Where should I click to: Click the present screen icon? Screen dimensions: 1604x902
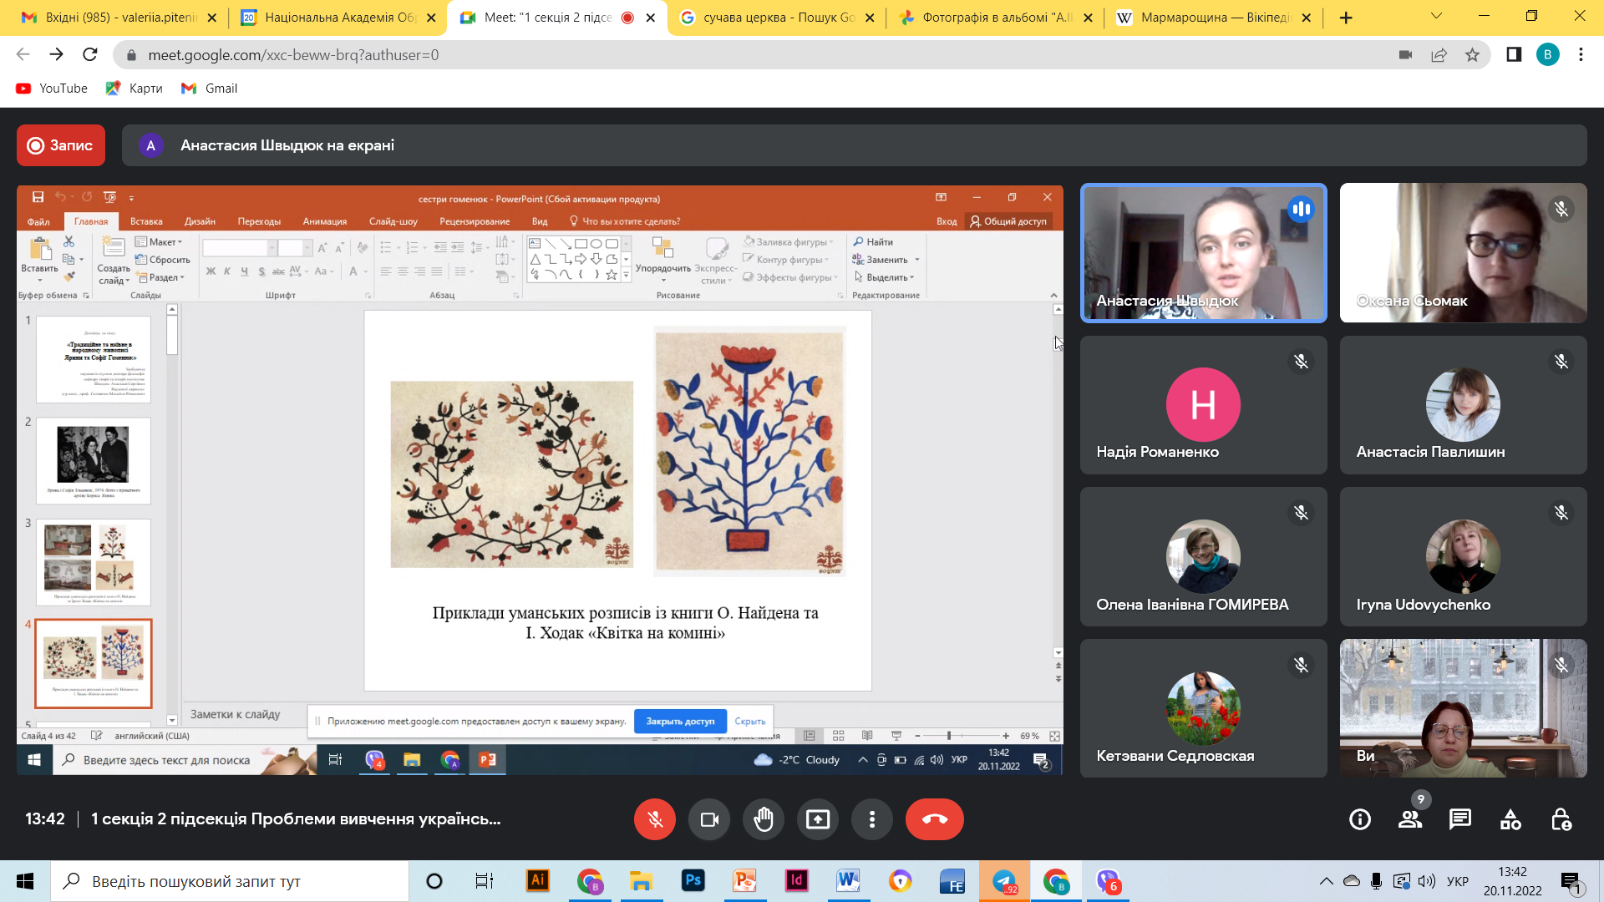[x=818, y=819]
